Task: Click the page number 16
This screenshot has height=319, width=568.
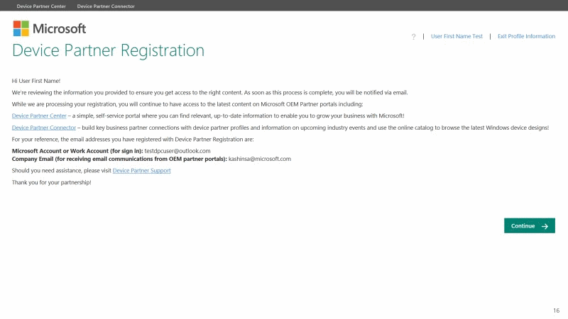Action: pyautogui.click(x=556, y=310)
